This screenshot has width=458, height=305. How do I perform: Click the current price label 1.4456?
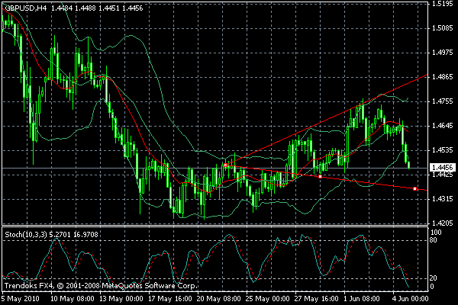pyautogui.click(x=442, y=168)
